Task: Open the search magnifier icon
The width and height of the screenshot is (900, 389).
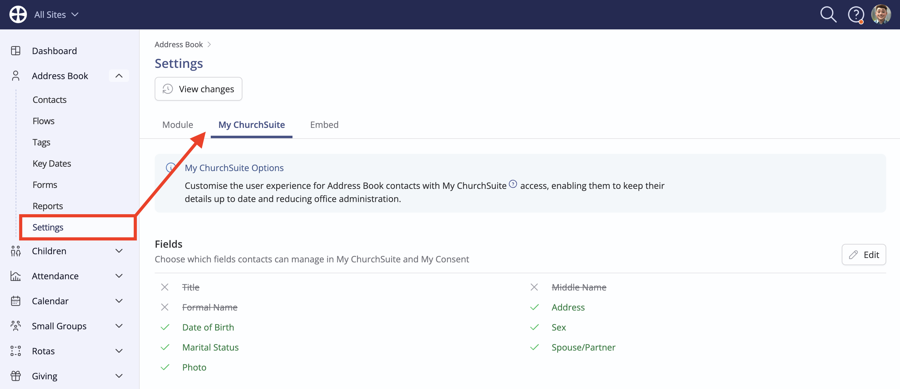Action: pyautogui.click(x=828, y=15)
